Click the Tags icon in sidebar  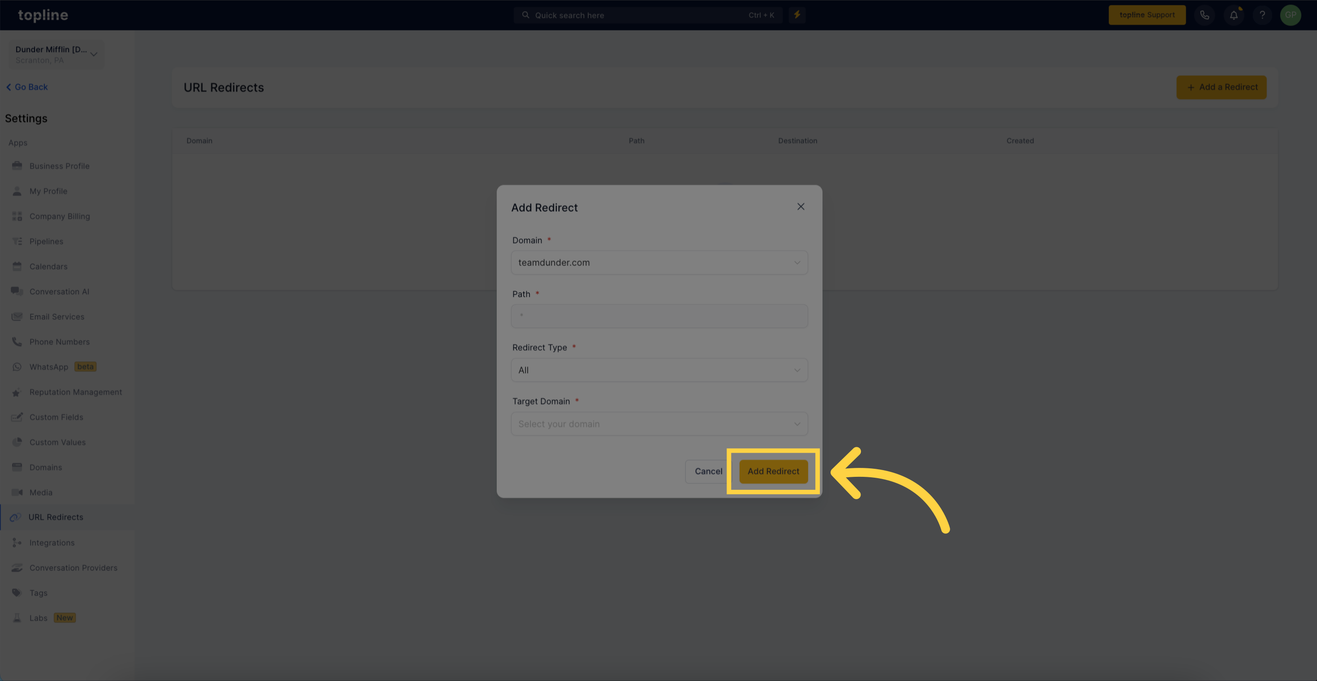pos(17,593)
